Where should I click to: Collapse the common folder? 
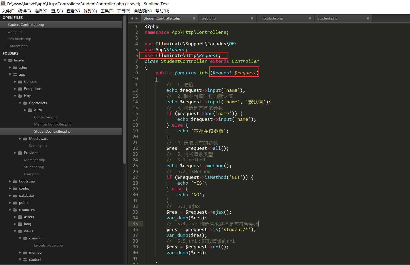(x=20, y=238)
